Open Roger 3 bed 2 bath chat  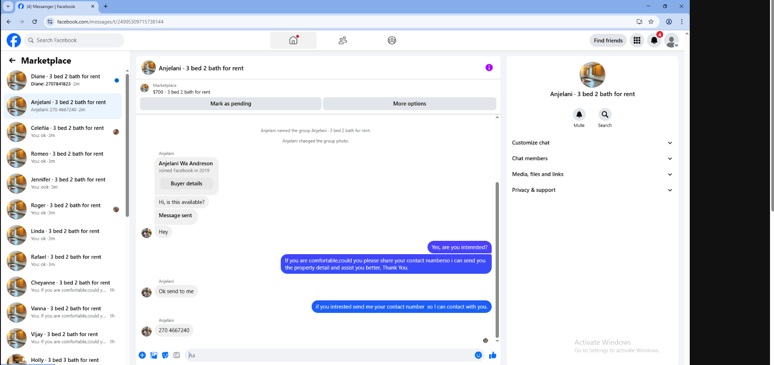pos(63,209)
